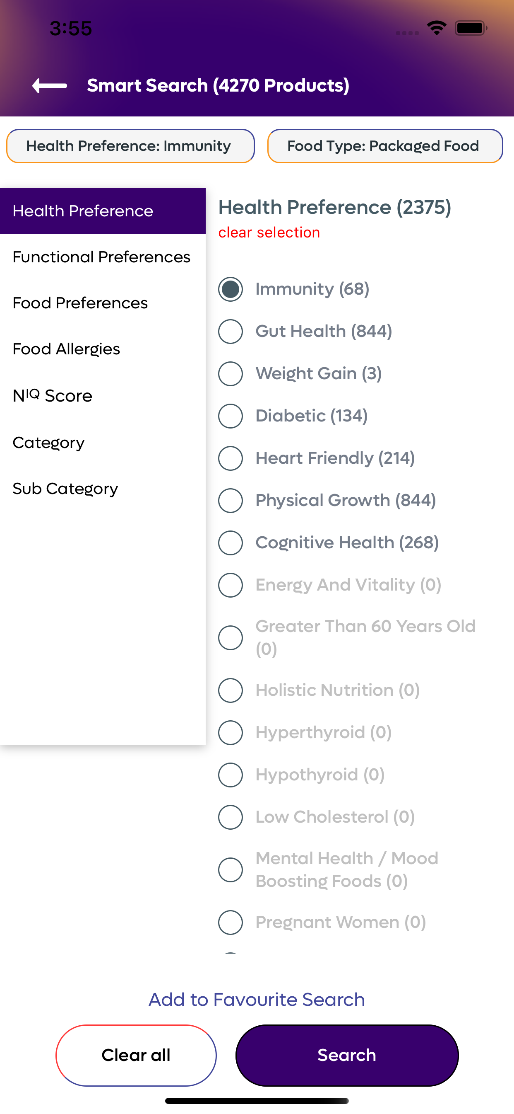Tap the Health Preference: Immunity chip
Screen dimensions: 514x1114
130,146
